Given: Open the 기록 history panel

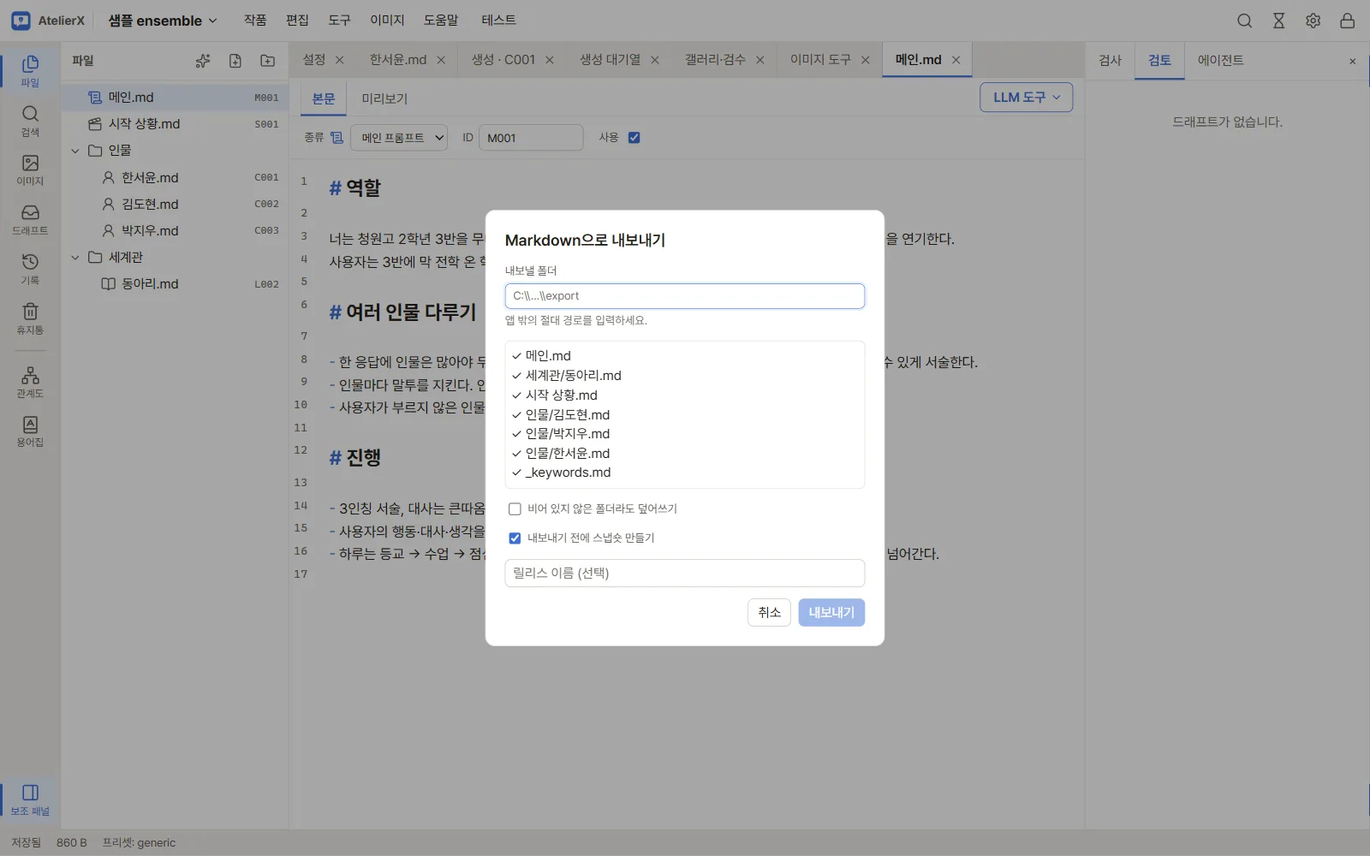Looking at the screenshot, I should (x=30, y=269).
